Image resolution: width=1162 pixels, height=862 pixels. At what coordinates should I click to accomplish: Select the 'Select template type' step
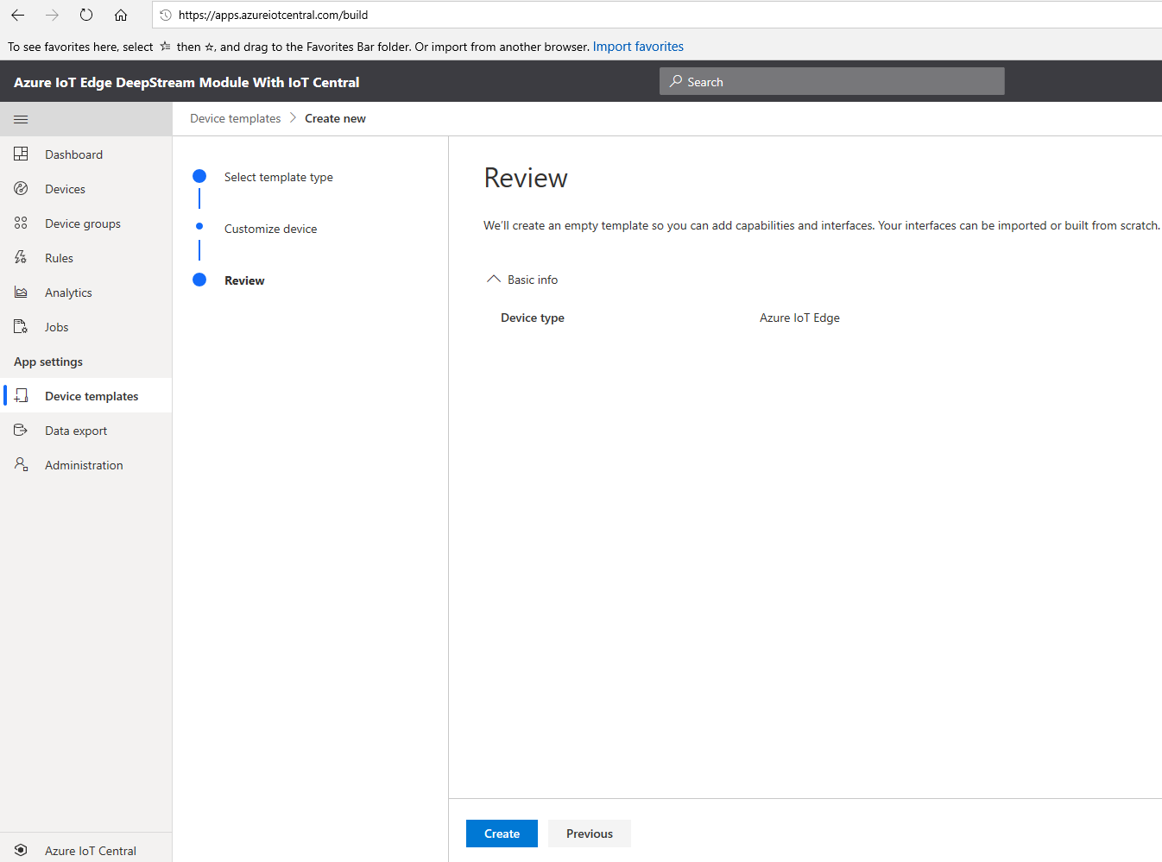[x=278, y=177]
